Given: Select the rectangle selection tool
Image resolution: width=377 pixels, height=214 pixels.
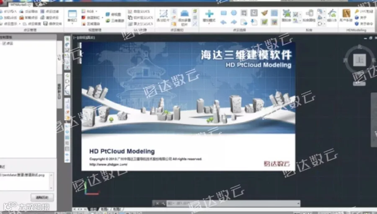Looking at the screenshot, I should tap(224, 13).
